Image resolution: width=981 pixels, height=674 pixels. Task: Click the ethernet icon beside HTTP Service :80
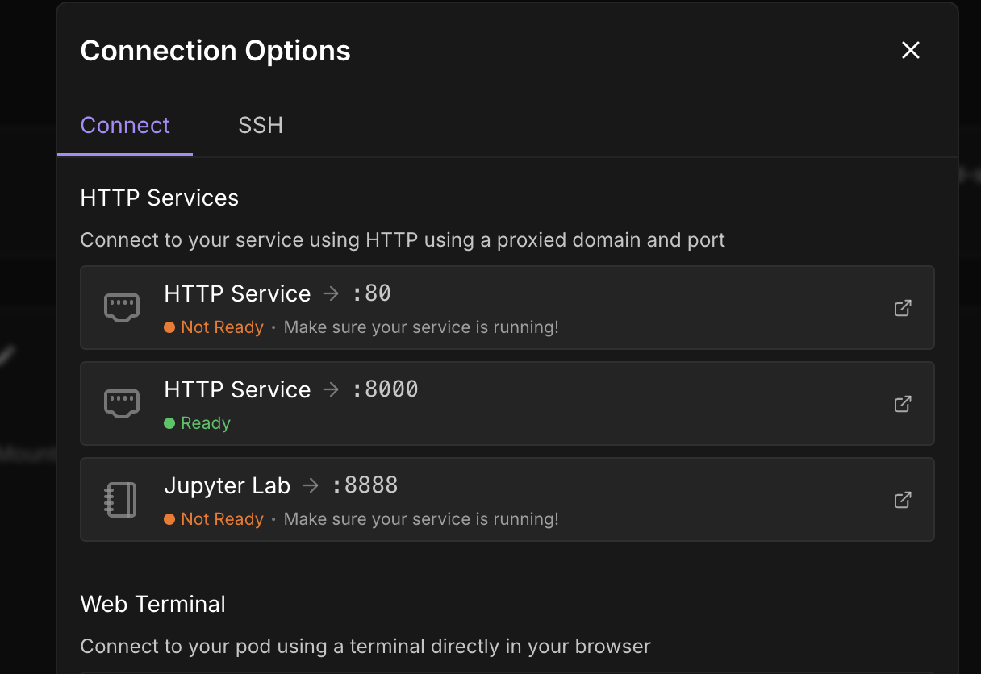pos(121,307)
